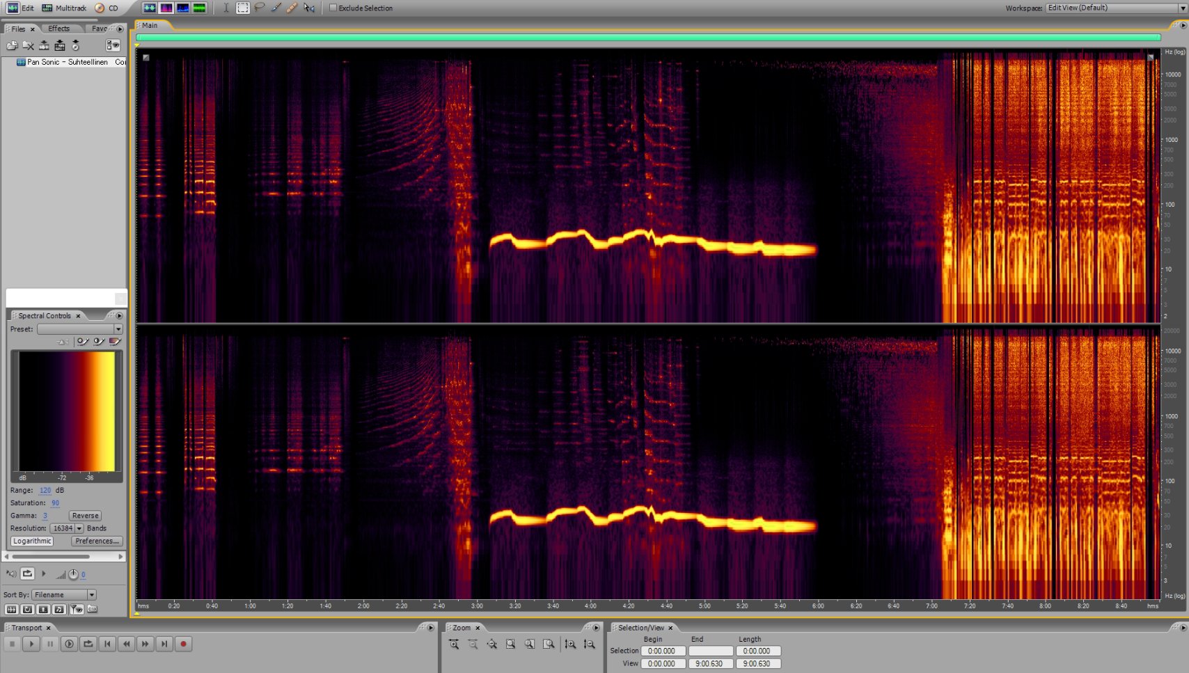
Task: Open the Files panel flyout menu
Action: coord(120,29)
